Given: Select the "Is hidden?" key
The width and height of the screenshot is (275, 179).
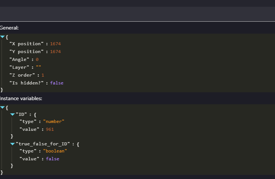Looking at the screenshot, I should 26,83.
